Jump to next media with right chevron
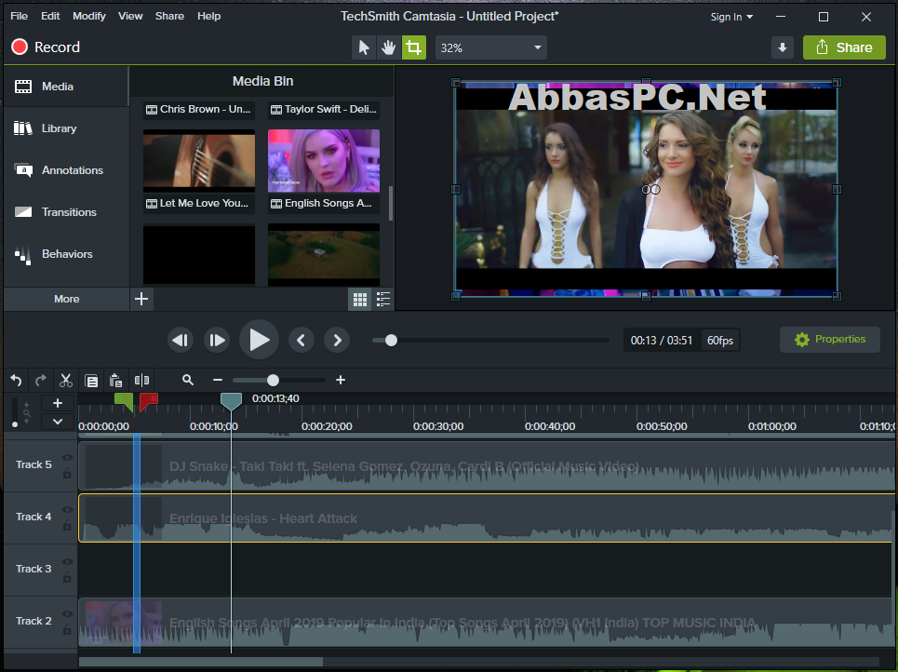Viewport: 898px width, 672px height. (337, 341)
